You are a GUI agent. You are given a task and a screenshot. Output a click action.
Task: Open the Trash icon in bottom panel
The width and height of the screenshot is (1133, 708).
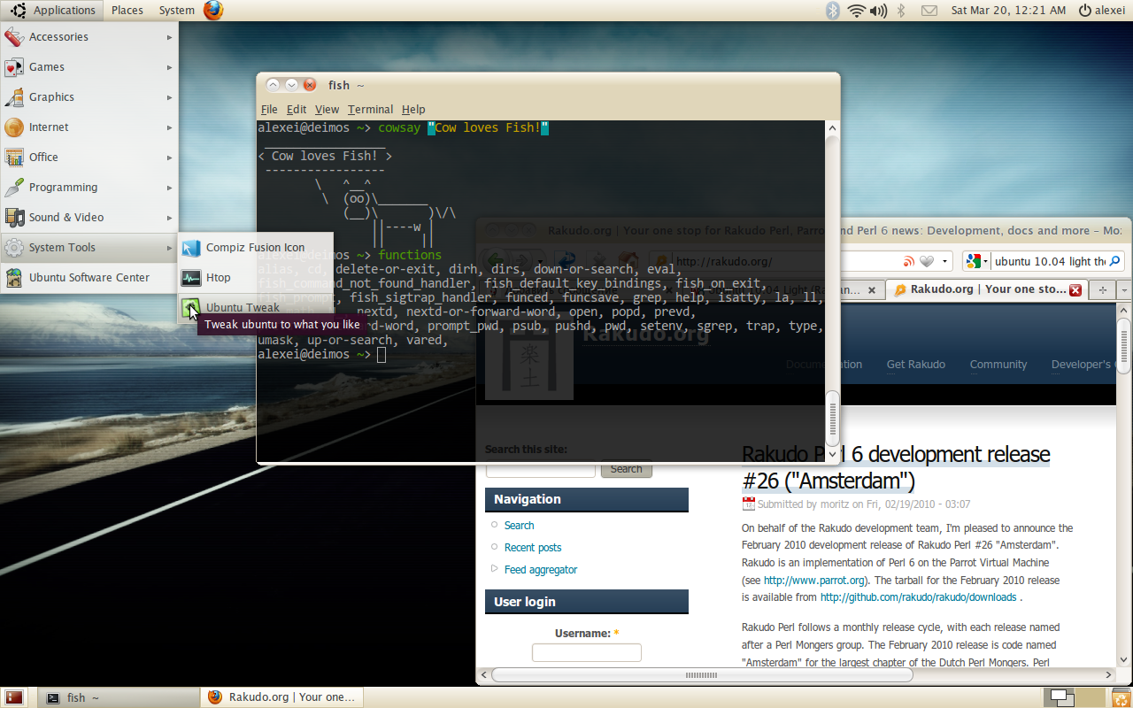1121,697
